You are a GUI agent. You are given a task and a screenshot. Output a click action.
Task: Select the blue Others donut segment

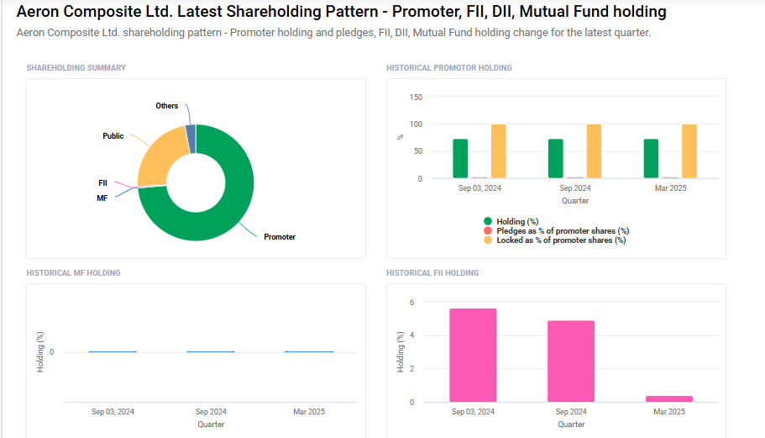191,140
